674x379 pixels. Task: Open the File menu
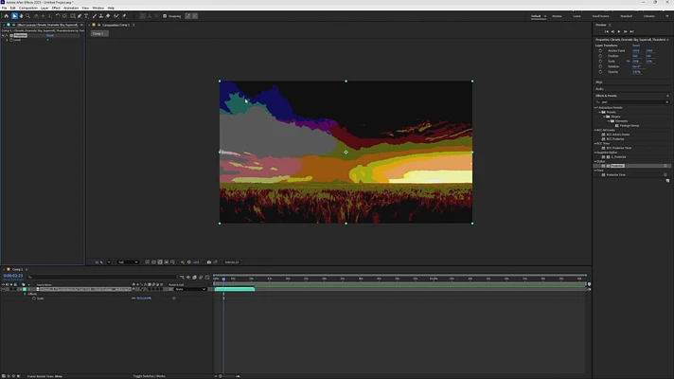point(5,8)
